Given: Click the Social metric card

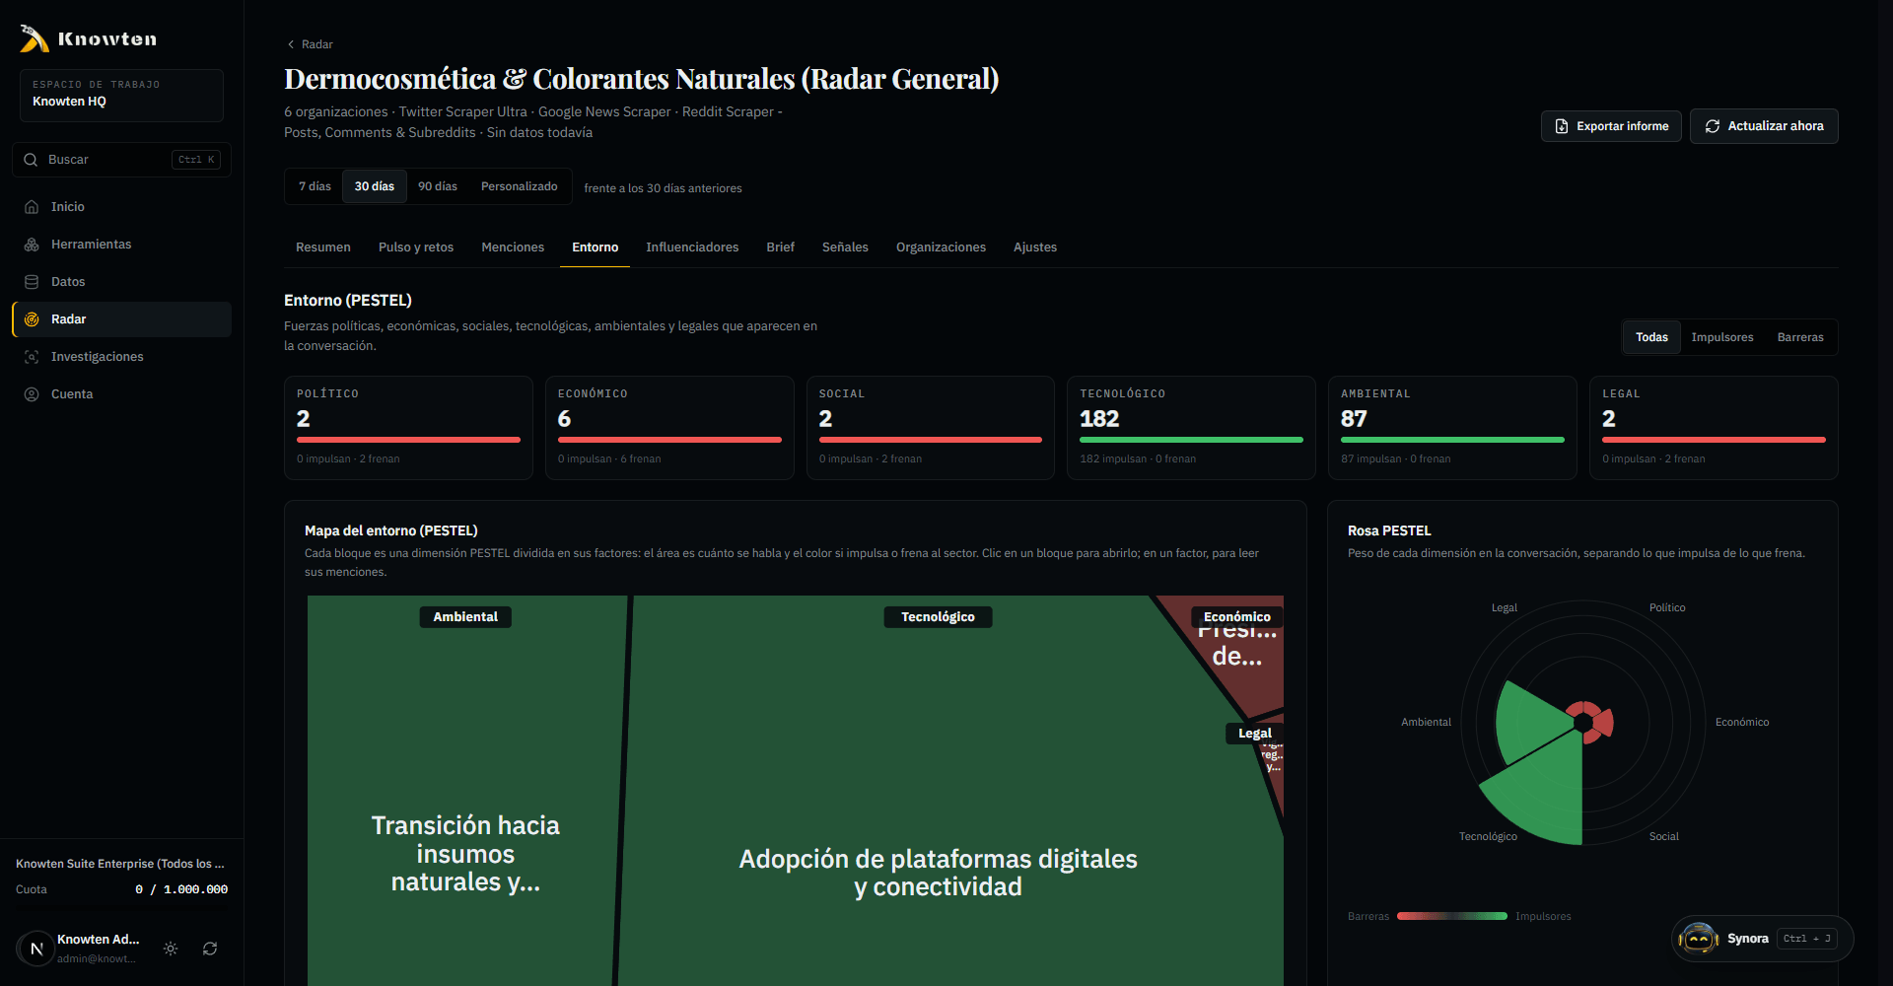Looking at the screenshot, I should coord(931,428).
